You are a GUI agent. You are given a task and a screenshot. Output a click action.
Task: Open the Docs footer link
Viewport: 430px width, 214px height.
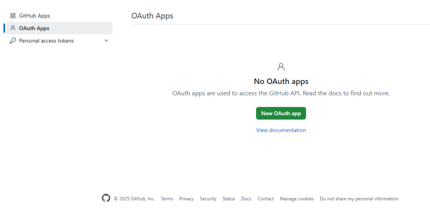(246, 198)
